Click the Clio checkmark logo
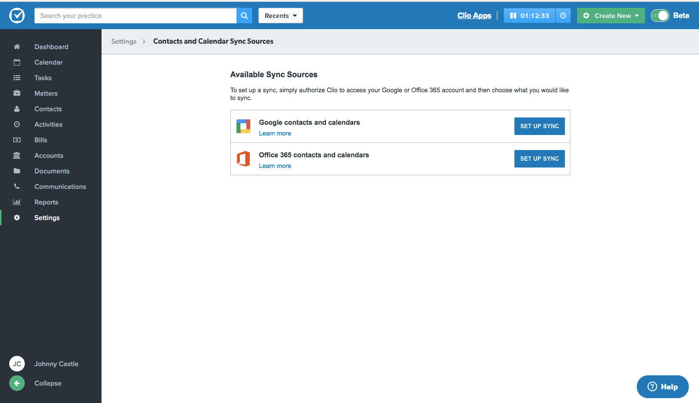The width and height of the screenshot is (699, 403). (x=17, y=16)
